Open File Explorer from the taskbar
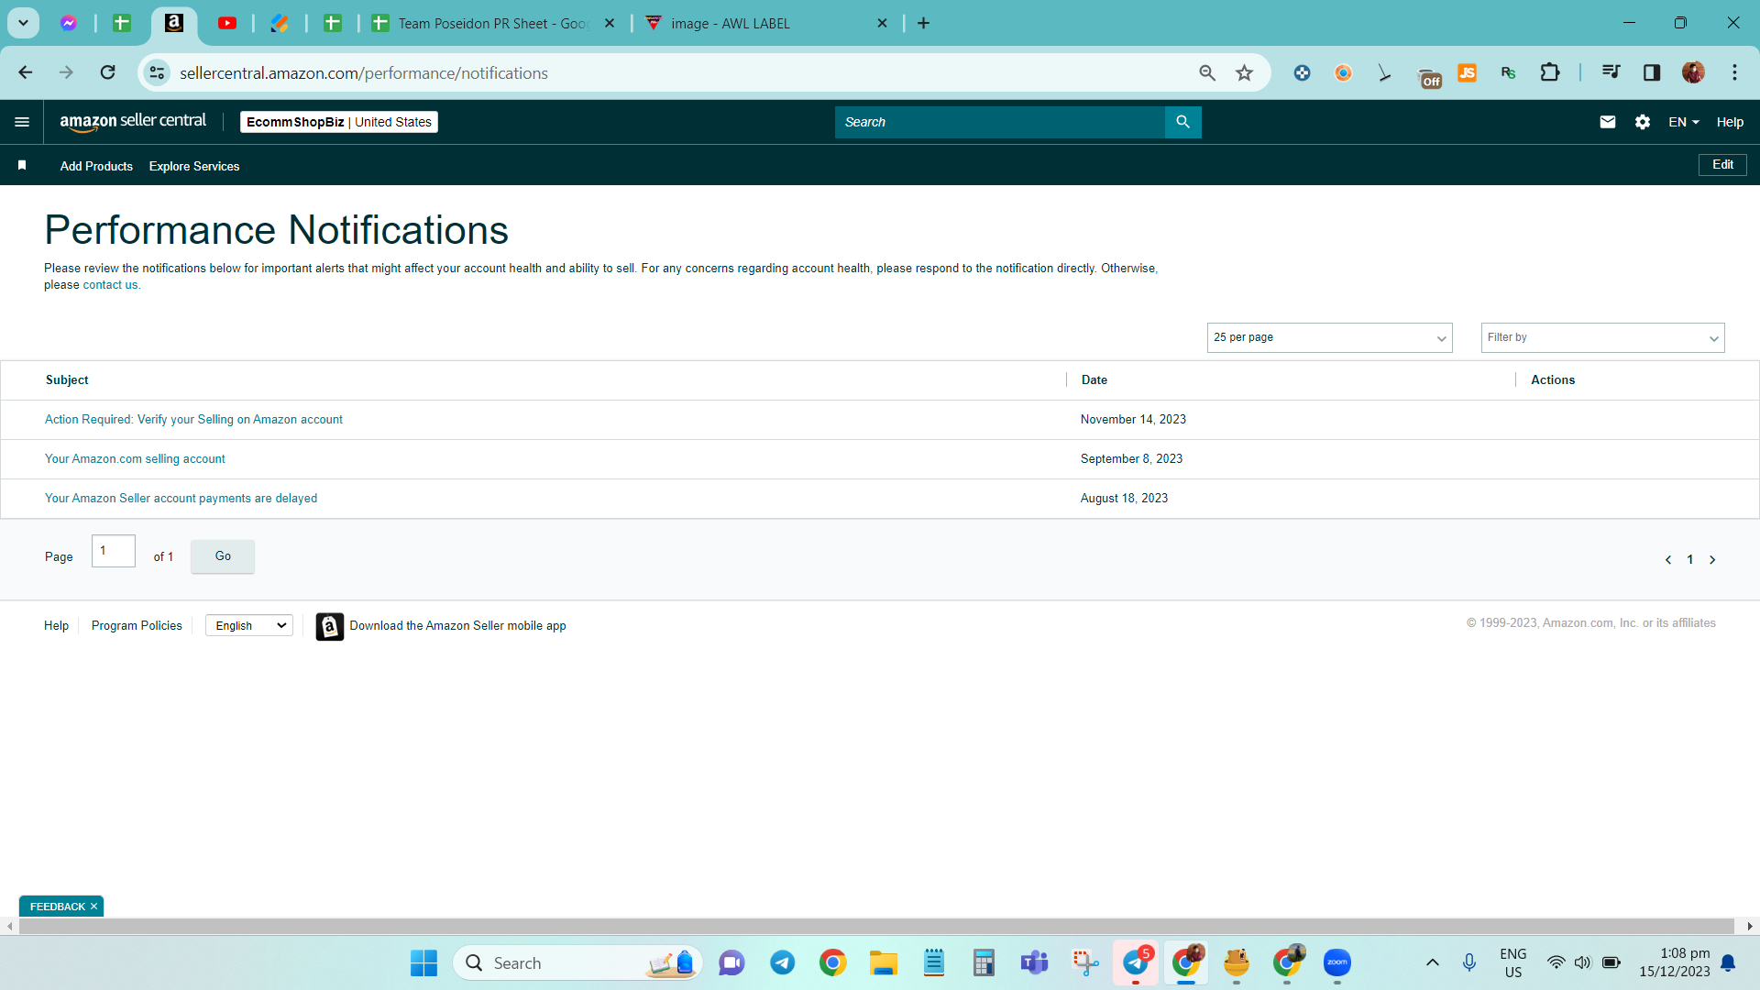Screen dimensions: 1760x990 (x=883, y=962)
